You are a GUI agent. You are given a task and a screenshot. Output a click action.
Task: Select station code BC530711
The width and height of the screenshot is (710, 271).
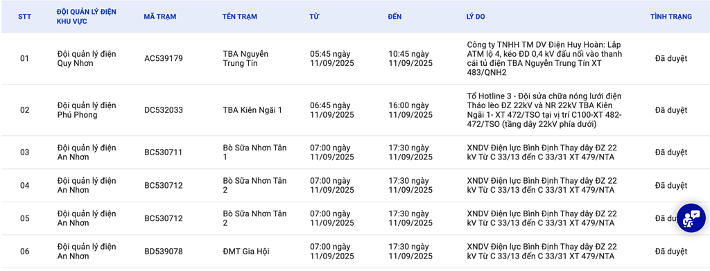164,152
